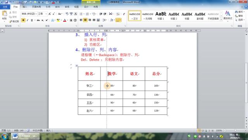Open the Borders dropdown arrow
Viewport: 248px width, 140px height.
click(x=121, y=20)
